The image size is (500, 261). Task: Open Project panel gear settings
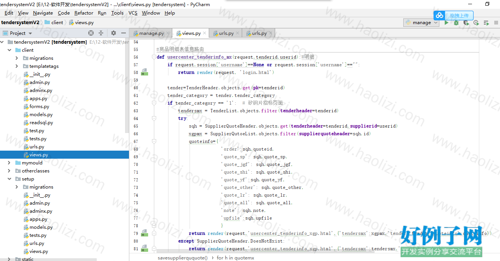[114, 33]
